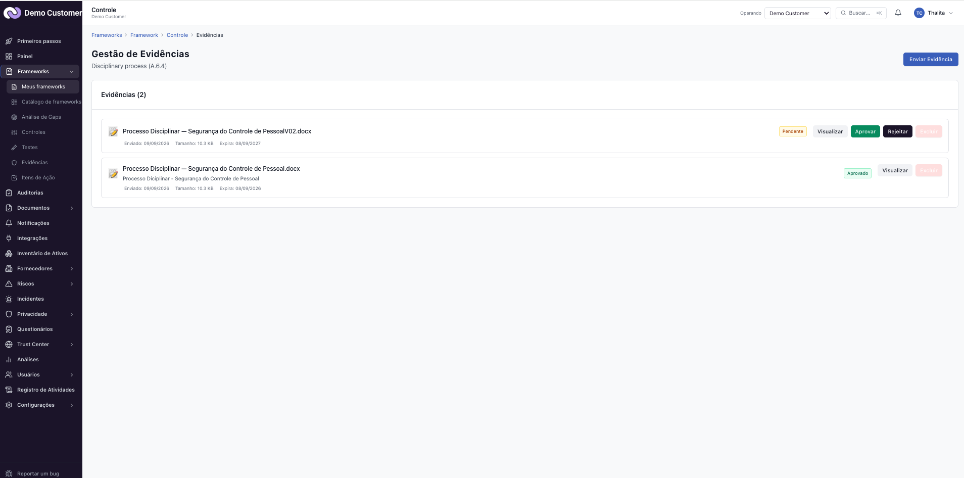This screenshot has width=964, height=478.
Task: Click the document icon of Pessoal.docx evidence
Action: [x=113, y=173]
